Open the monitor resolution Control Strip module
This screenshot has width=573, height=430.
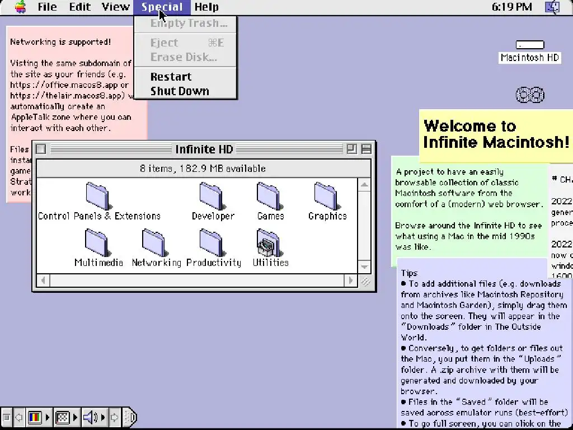pos(63,417)
